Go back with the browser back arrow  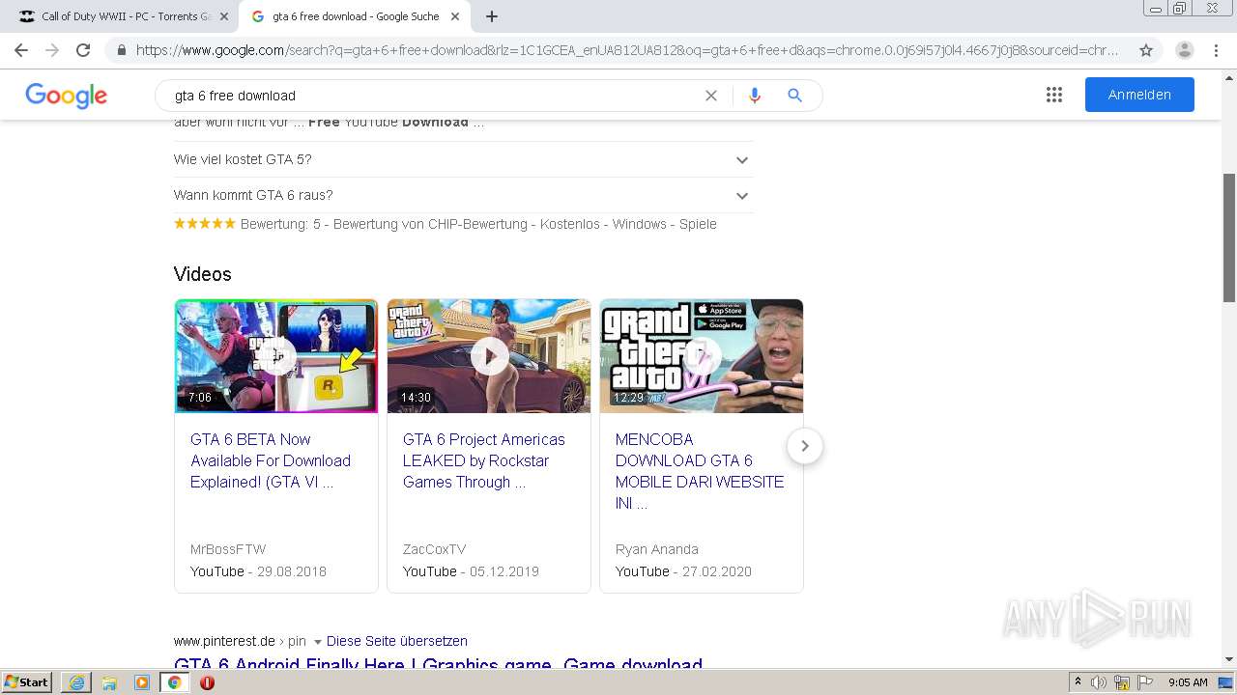point(21,50)
